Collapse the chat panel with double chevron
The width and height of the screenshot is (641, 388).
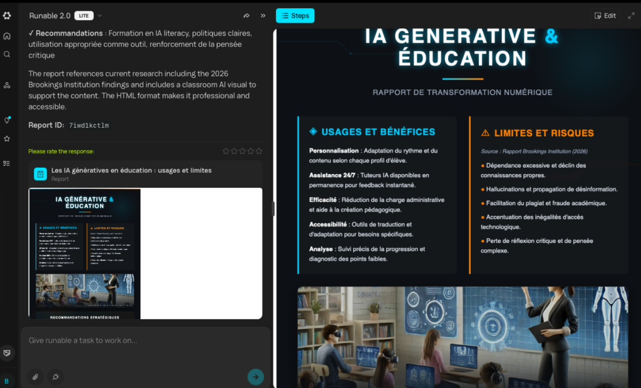click(x=263, y=16)
